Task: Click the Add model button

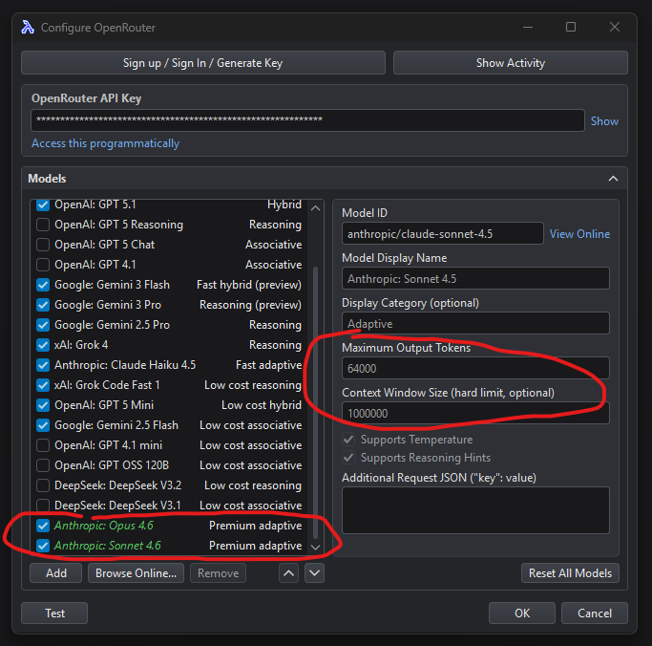Action: coord(55,573)
